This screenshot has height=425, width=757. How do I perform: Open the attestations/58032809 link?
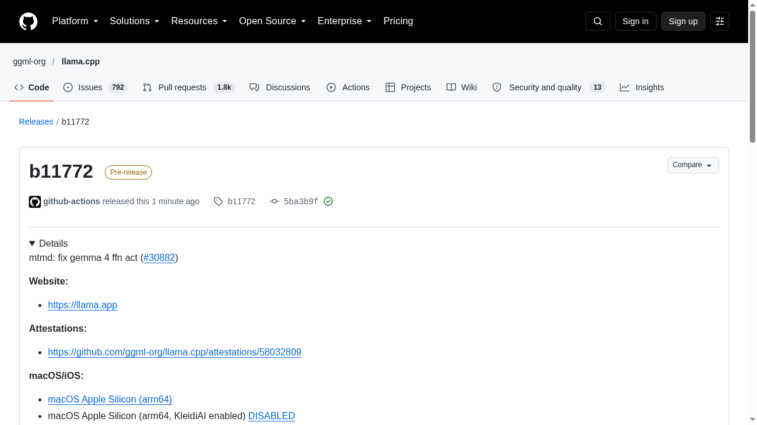[174, 352]
